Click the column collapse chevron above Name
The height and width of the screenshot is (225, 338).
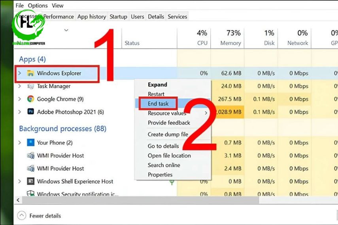tap(66, 30)
